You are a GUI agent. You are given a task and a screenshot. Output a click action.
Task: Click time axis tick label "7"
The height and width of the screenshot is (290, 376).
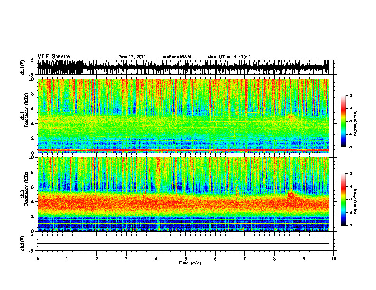point(245,259)
